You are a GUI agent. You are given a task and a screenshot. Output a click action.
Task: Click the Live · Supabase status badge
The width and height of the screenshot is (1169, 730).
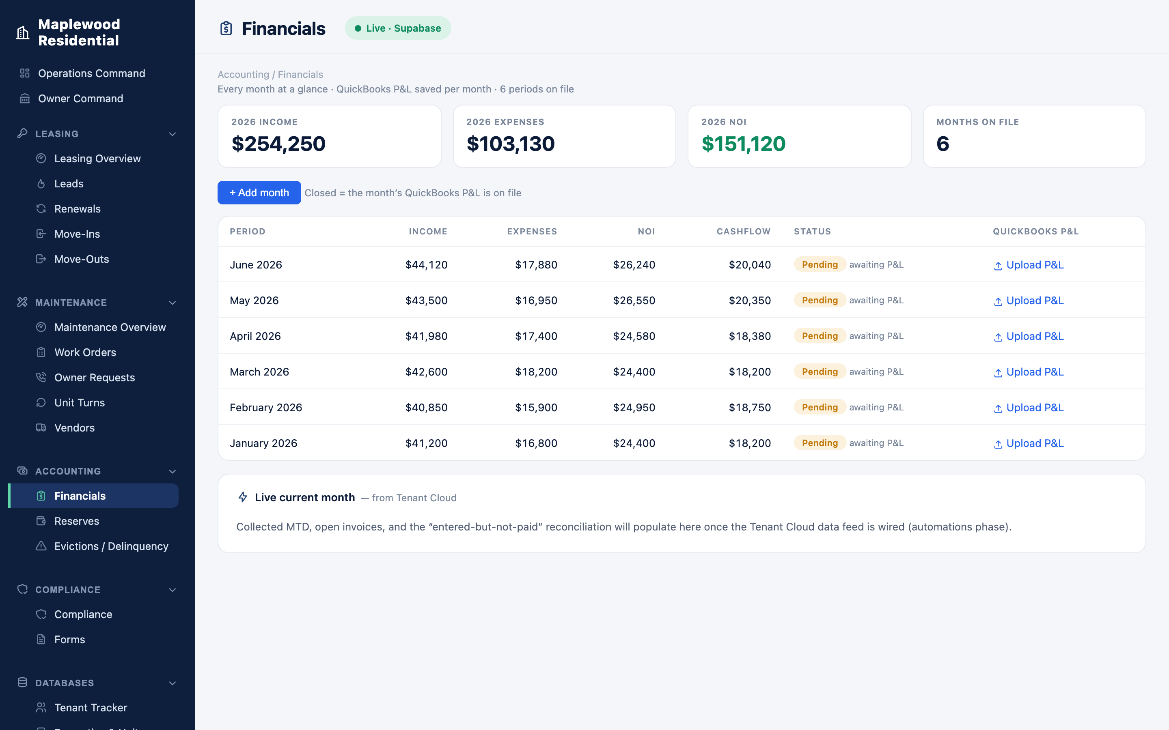(x=398, y=28)
